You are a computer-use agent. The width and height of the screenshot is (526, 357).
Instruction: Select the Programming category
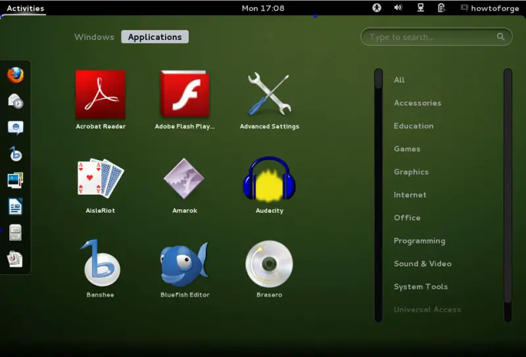click(x=419, y=241)
